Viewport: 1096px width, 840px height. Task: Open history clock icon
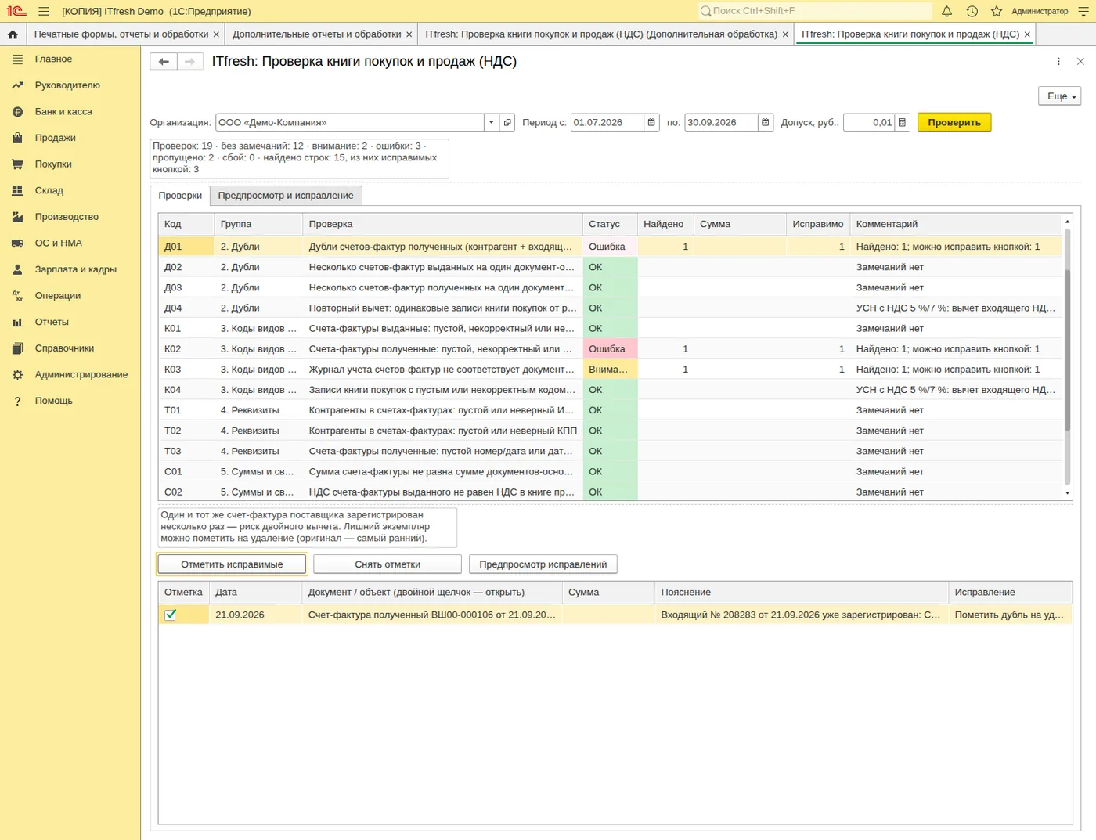[972, 11]
